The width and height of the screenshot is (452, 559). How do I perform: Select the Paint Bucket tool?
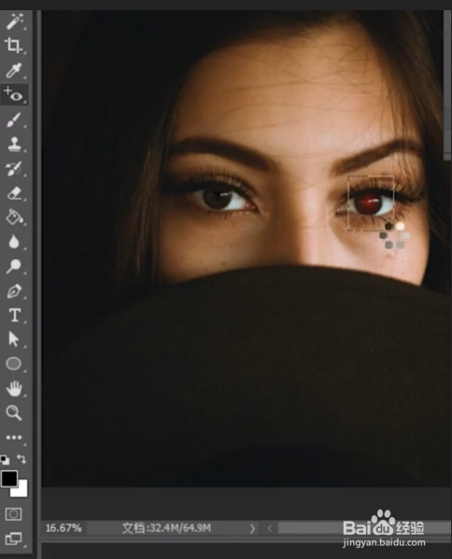pos(14,217)
